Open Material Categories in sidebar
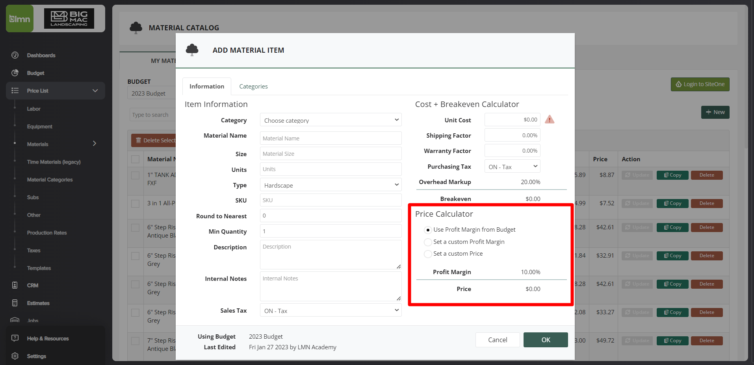 [x=50, y=179]
